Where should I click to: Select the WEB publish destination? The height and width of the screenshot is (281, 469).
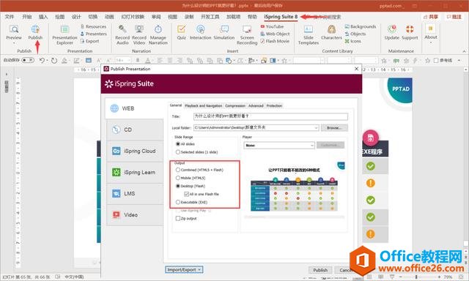[x=135, y=108]
